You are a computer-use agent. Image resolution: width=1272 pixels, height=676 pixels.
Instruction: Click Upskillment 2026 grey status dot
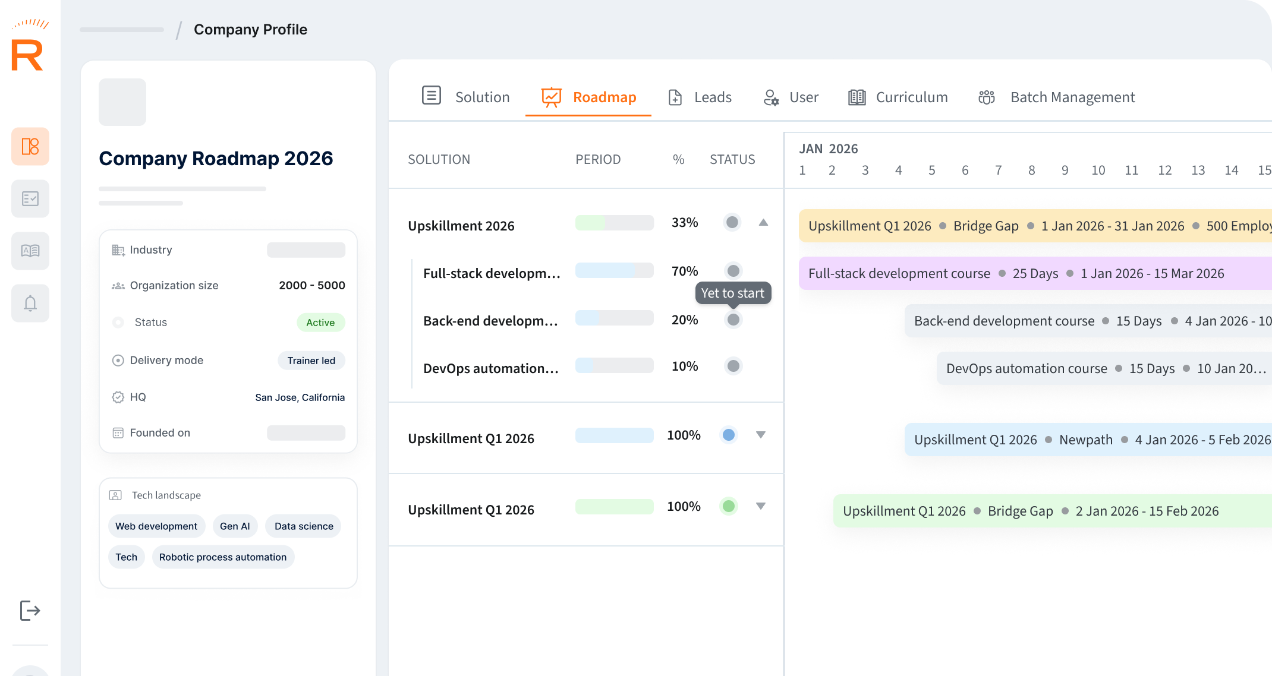point(732,222)
